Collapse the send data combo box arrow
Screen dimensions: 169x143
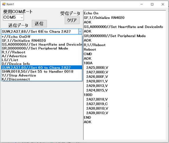(80, 31)
